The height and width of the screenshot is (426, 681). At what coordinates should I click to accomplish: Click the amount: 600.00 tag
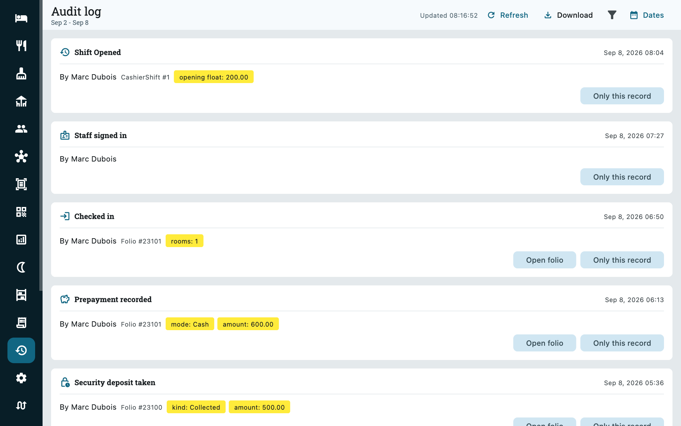click(248, 324)
